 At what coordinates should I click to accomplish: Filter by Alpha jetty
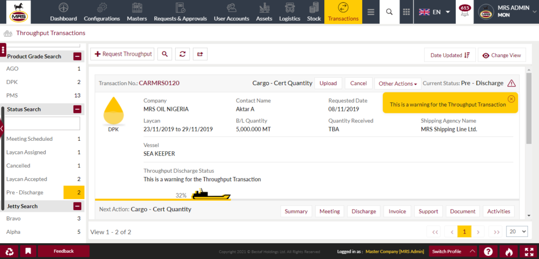tap(43, 232)
